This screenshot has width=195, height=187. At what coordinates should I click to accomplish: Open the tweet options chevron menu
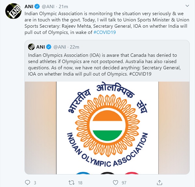coord(187,6)
